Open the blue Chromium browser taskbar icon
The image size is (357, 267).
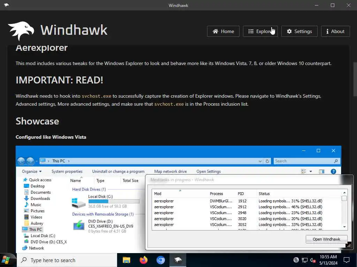pos(160,260)
